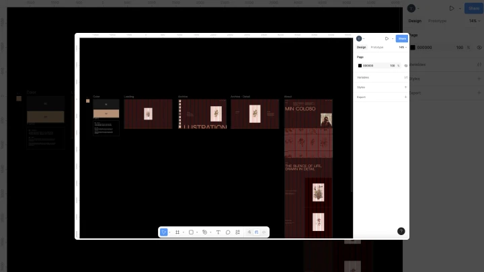Click the page hex color field in the front panel

click(x=368, y=66)
